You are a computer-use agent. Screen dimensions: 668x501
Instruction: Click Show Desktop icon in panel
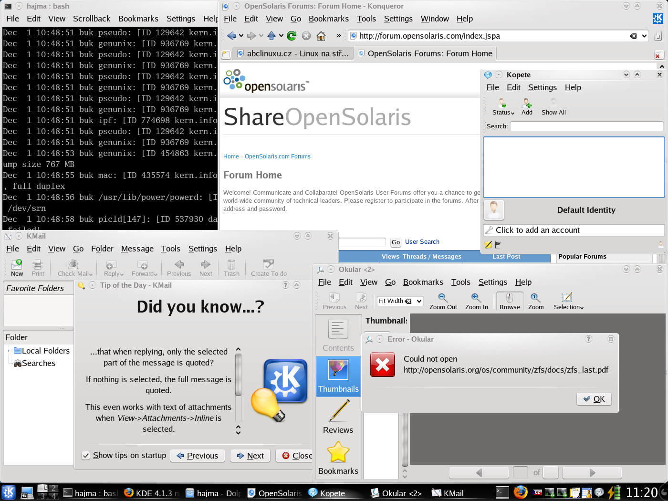pos(27,492)
